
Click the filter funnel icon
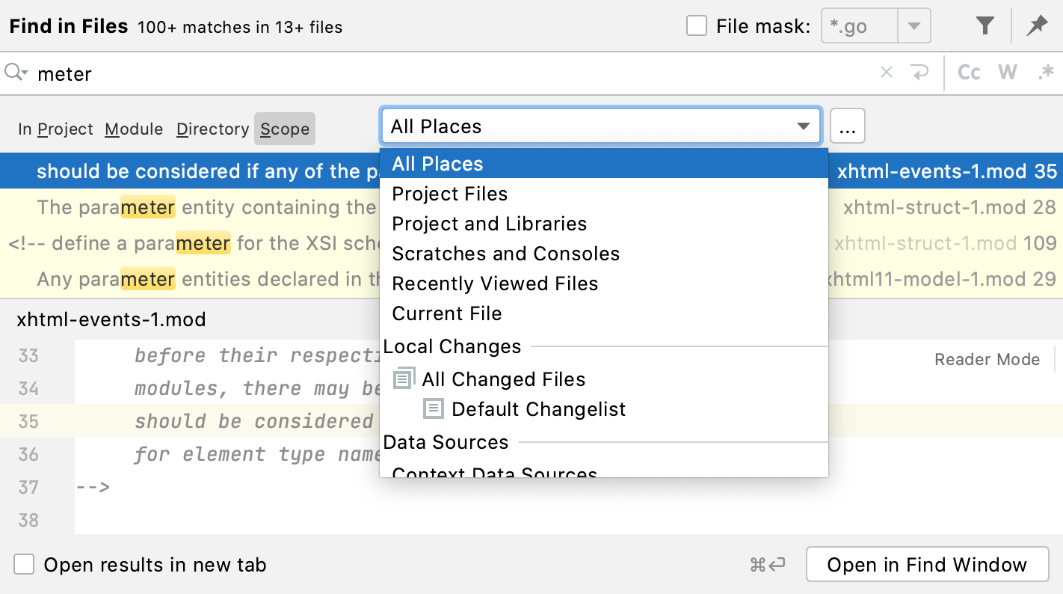point(985,26)
